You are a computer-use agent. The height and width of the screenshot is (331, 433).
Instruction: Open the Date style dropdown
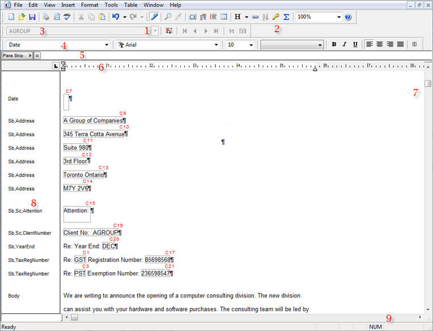tap(106, 45)
